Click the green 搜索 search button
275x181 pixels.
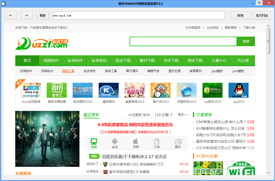point(246,41)
